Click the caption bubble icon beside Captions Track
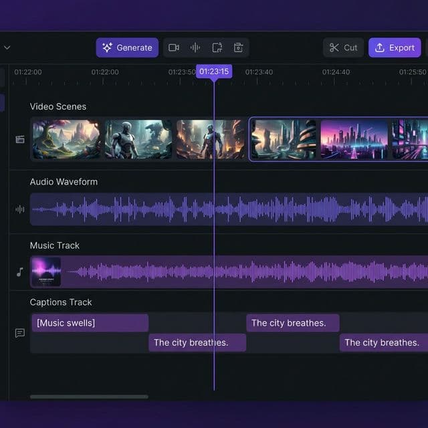 [20, 333]
